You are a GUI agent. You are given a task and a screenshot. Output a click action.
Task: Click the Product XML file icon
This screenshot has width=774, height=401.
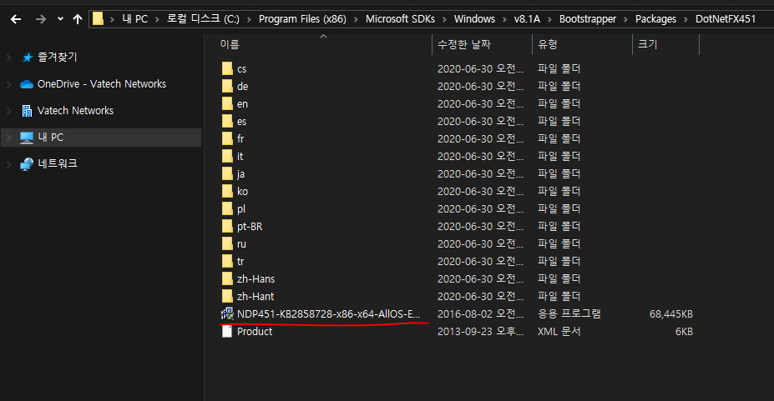pos(227,332)
